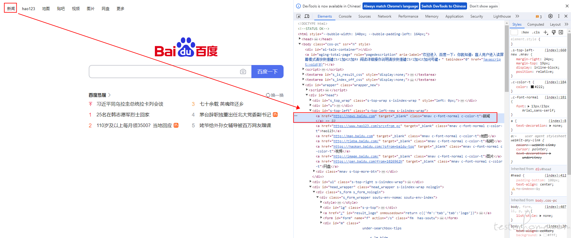Image resolution: width=571 pixels, height=238 pixels.
Task: Click the ellipsis beside the selected DOM node
Action: coord(296,116)
